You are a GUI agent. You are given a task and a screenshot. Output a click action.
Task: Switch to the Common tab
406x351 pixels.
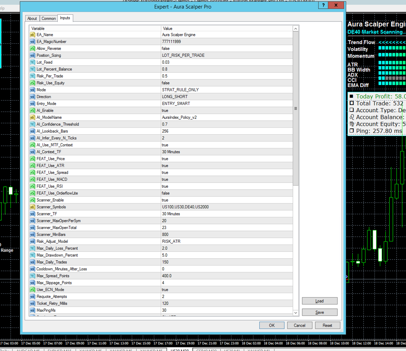pos(49,19)
